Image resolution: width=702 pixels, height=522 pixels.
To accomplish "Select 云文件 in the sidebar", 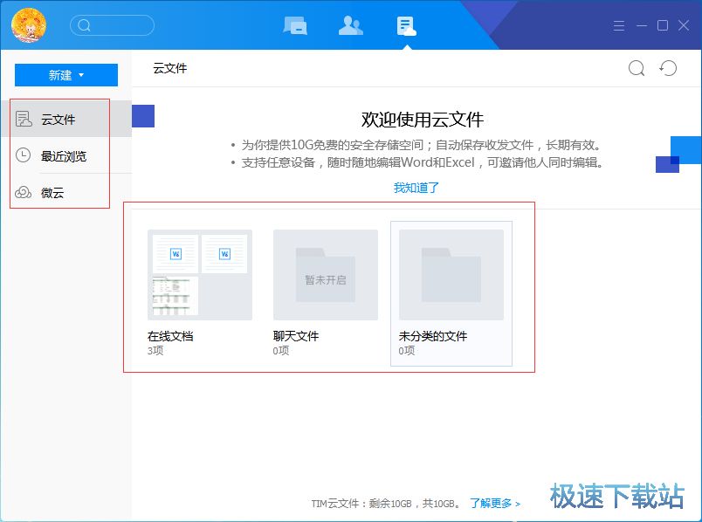I will click(66, 119).
